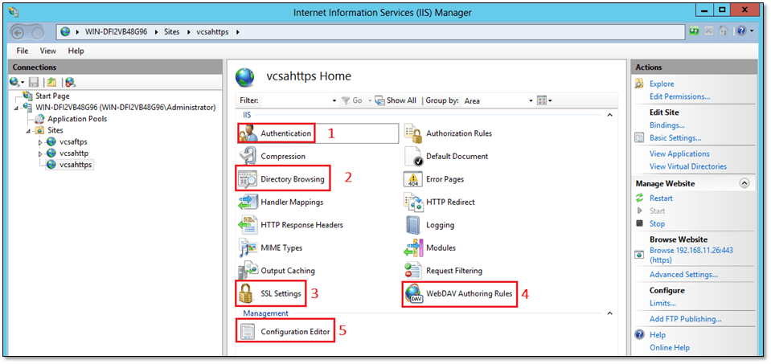The image size is (771, 364).
Task: Click the Save icon in Connections toolbar
Action: [x=35, y=83]
